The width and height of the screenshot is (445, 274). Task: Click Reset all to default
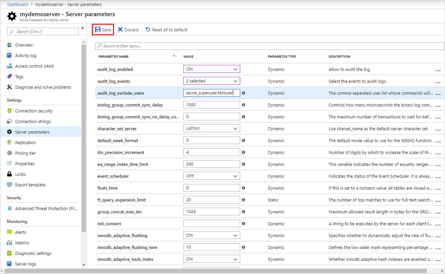(166, 30)
